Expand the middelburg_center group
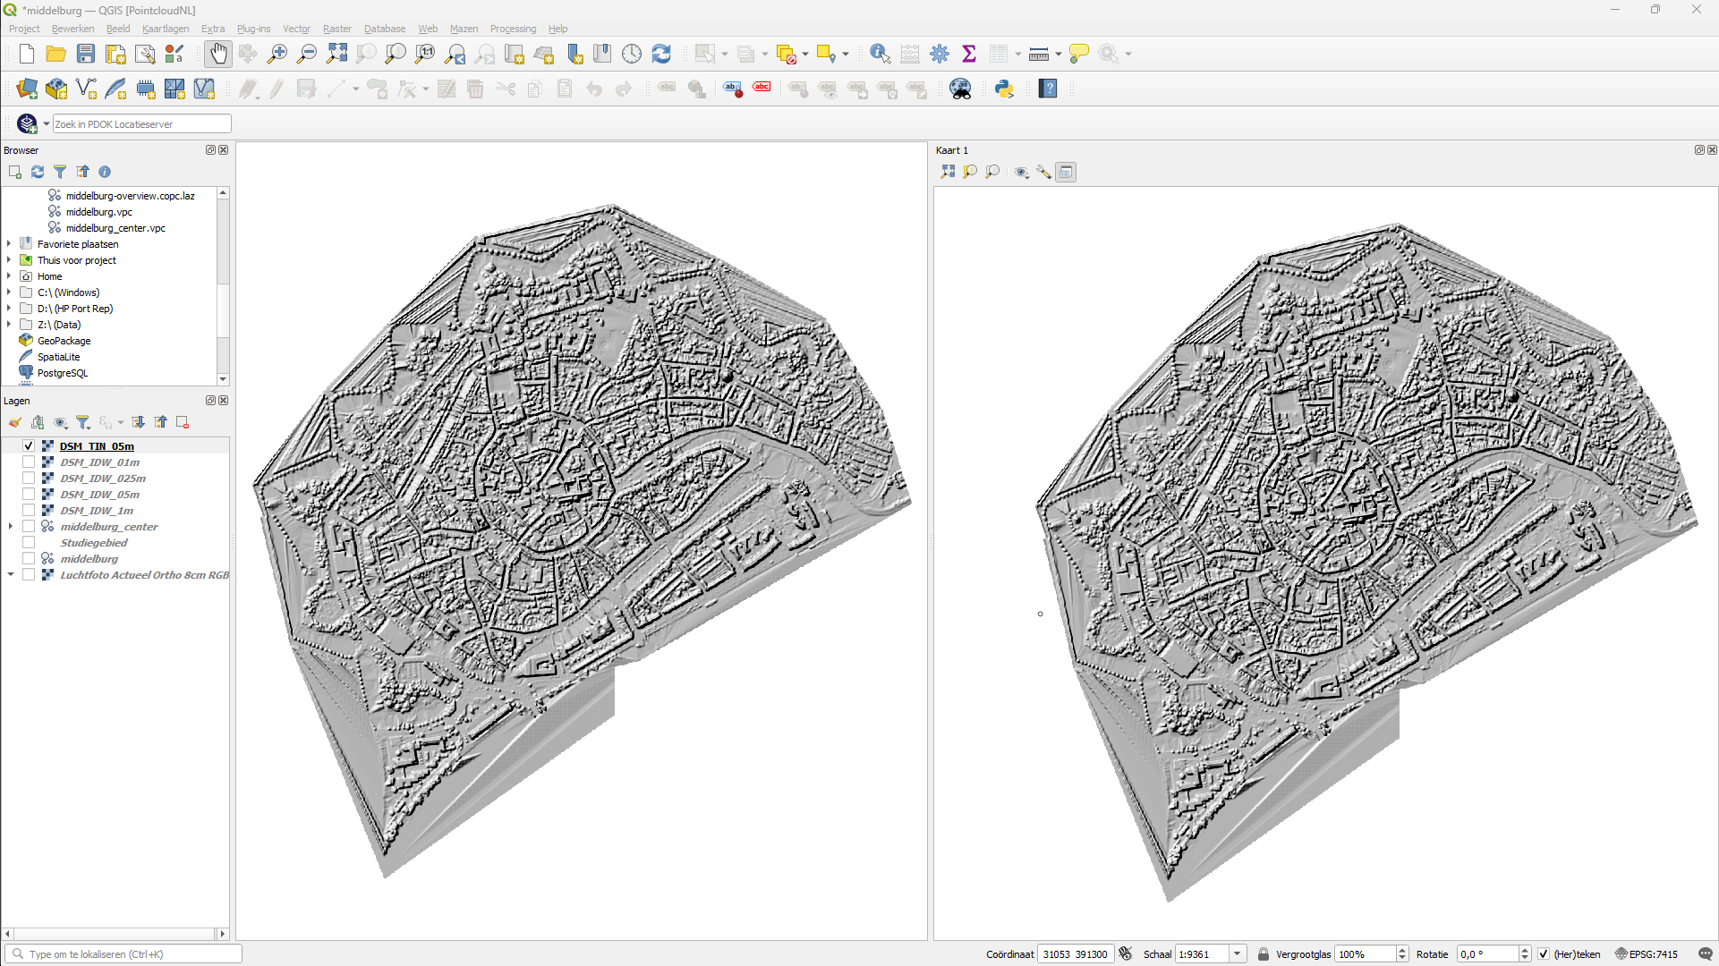Viewport: 1719px width, 966px height. [x=9, y=526]
